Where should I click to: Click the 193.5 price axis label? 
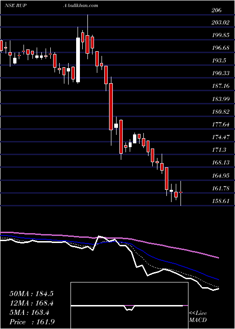pyautogui.click(x=219, y=61)
